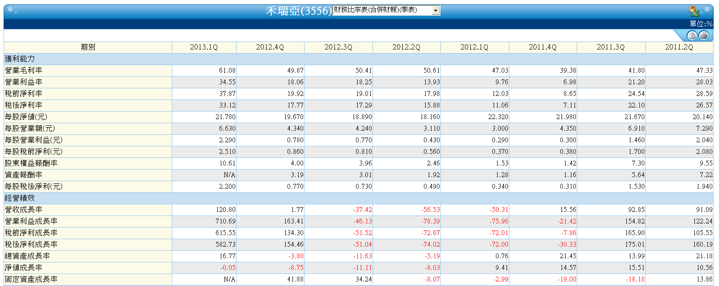Screen dimensions: 719x286
Task: Click the red -72.00 after-tax growth value
Action: [x=499, y=245]
